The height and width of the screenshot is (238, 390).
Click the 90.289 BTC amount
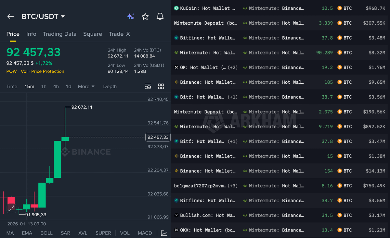[324, 53]
